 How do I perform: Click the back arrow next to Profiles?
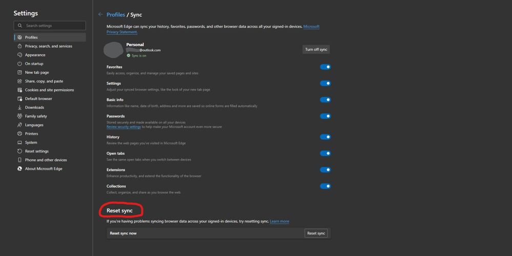click(100, 14)
